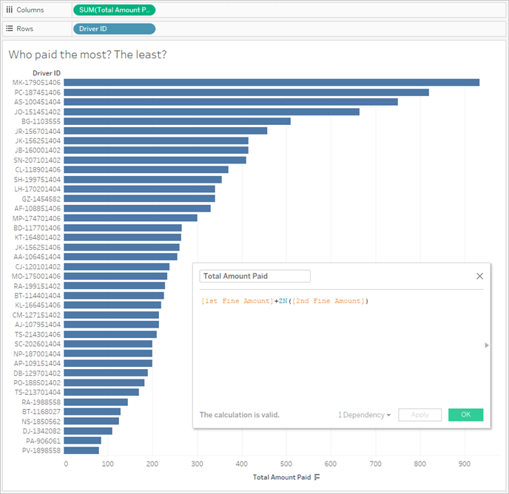
Task: Select the Driver ID pill on Rows
Action: click(114, 29)
